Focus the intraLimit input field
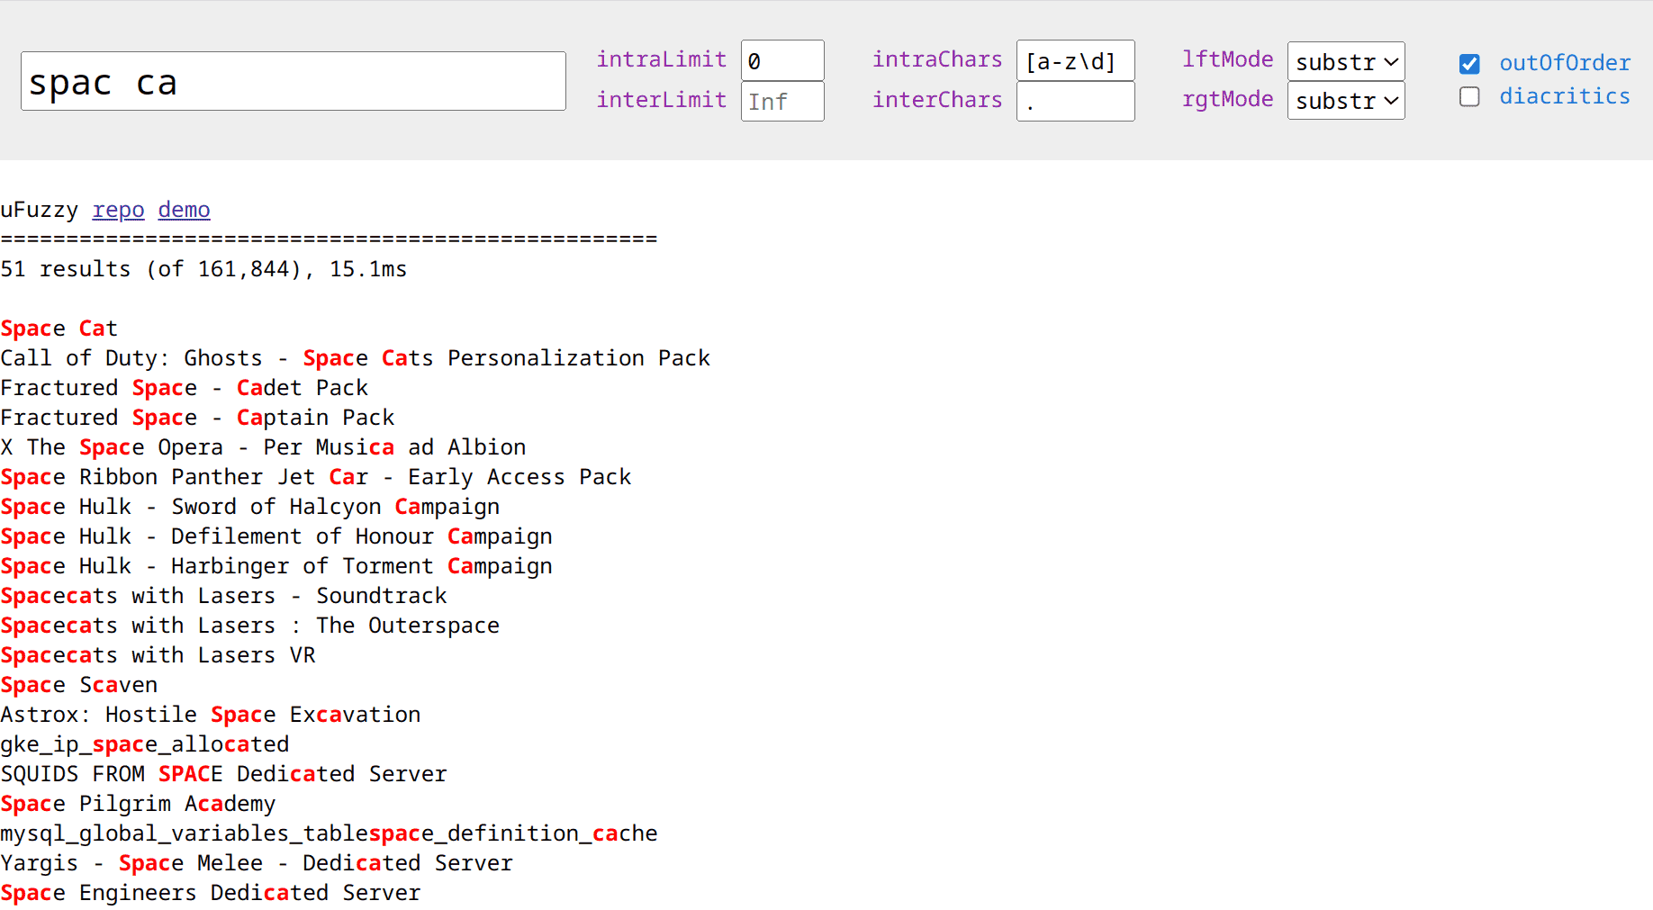This screenshot has width=1653, height=910. click(782, 60)
